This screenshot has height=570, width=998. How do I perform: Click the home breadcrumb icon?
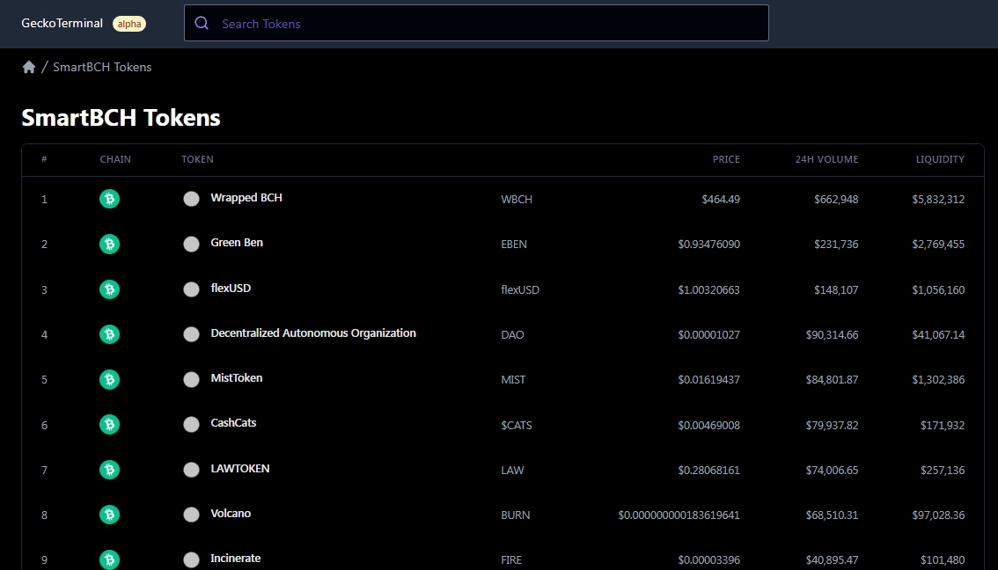pyautogui.click(x=29, y=67)
